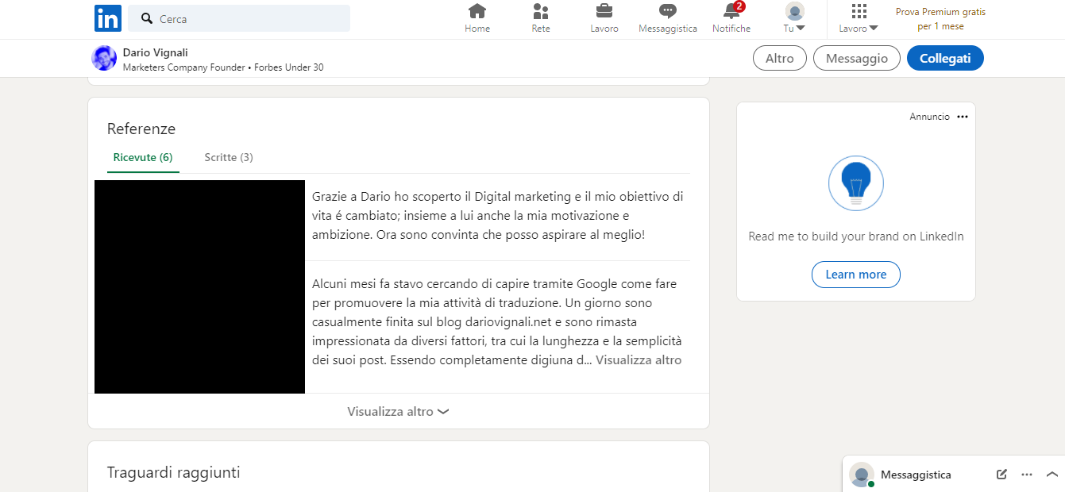The width and height of the screenshot is (1065, 492).
Task: Click the lightbulb graphic in the ad
Action: tap(855, 183)
